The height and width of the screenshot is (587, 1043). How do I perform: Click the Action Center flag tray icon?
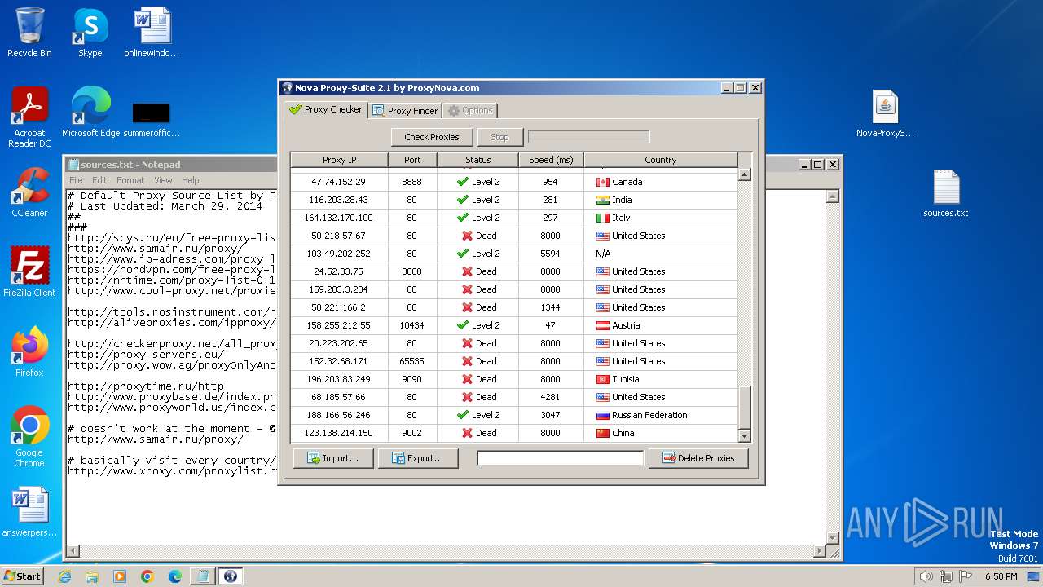pyautogui.click(x=966, y=576)
